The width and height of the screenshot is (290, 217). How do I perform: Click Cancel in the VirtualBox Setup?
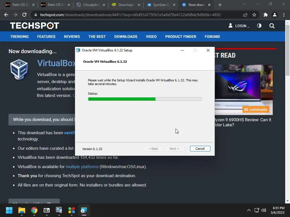(200, 149)
